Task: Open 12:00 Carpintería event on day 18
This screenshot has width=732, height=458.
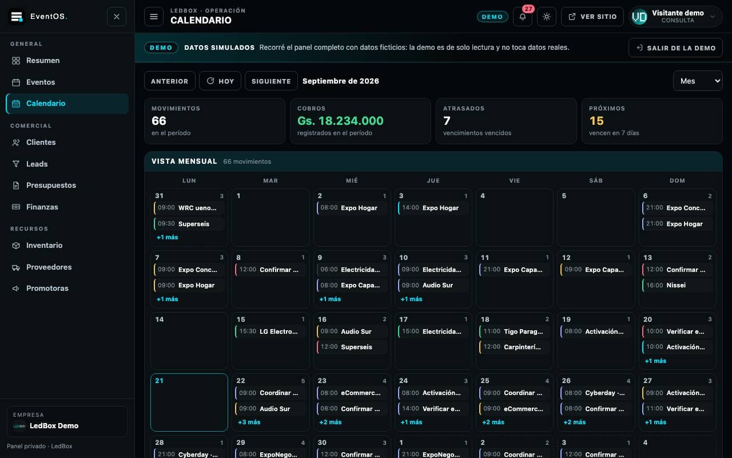Action: pyautogui.click(x=515, y=347)
